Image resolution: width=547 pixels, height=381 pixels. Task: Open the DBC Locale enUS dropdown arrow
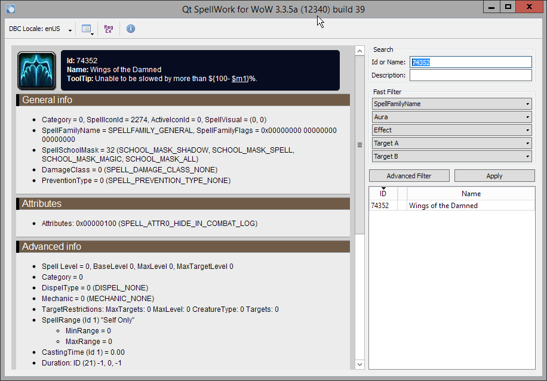70,30
